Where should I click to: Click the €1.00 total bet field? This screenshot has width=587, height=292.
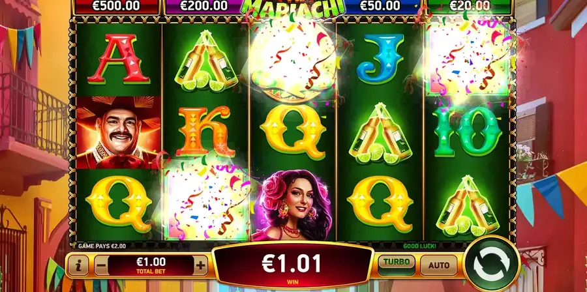click(151, 265)
